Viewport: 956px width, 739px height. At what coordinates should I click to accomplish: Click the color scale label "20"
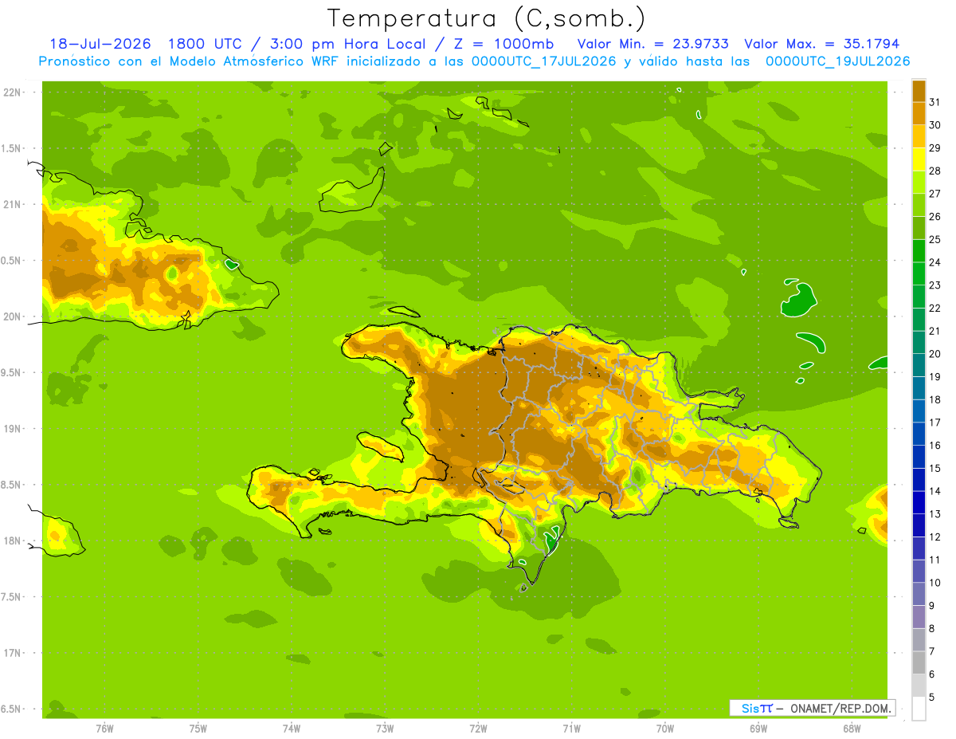935,354
